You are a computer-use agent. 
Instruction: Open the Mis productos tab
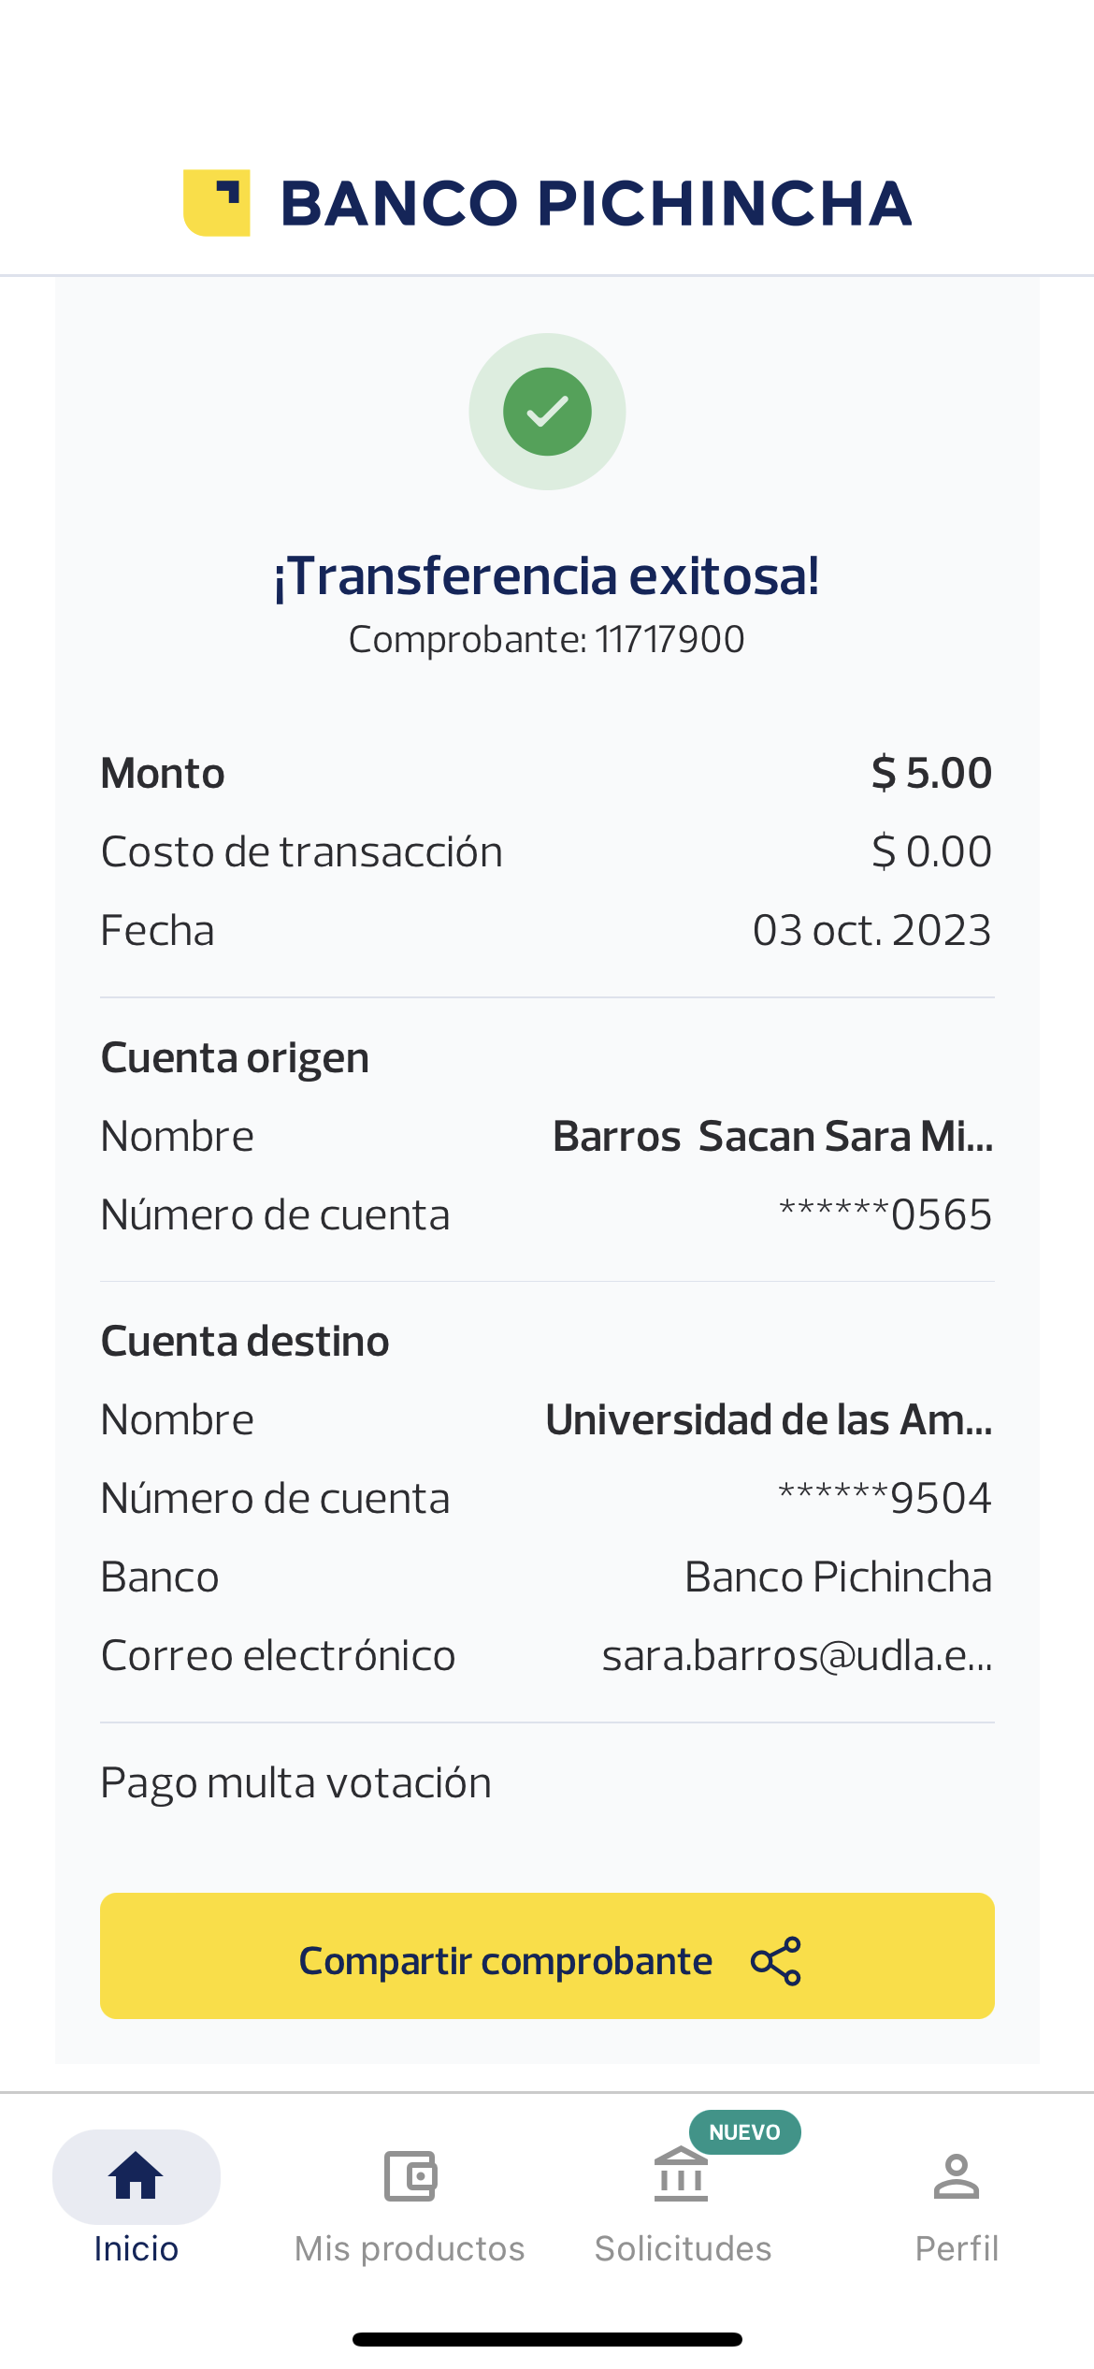click(410, 2247)
